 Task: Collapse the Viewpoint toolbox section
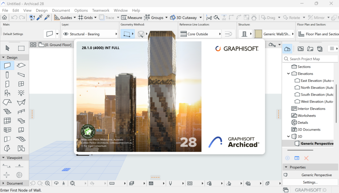(x=3, y=158)
